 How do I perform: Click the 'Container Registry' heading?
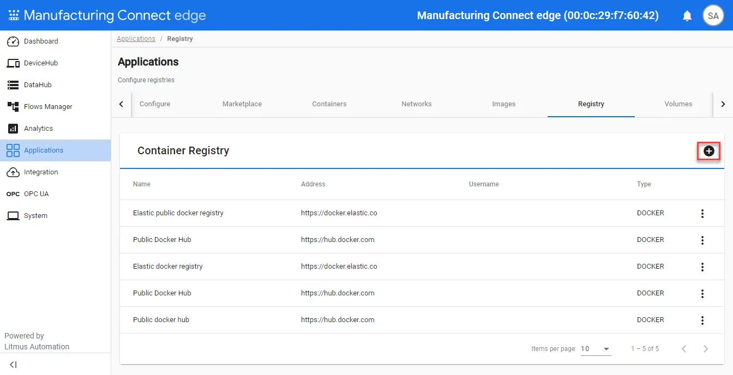tap(183, 151)
